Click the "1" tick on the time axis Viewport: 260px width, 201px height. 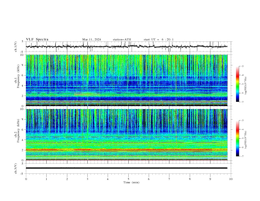(46, 179)
